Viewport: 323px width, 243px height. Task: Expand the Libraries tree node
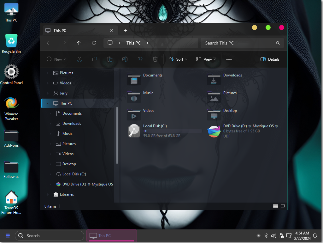coord(48,194)
